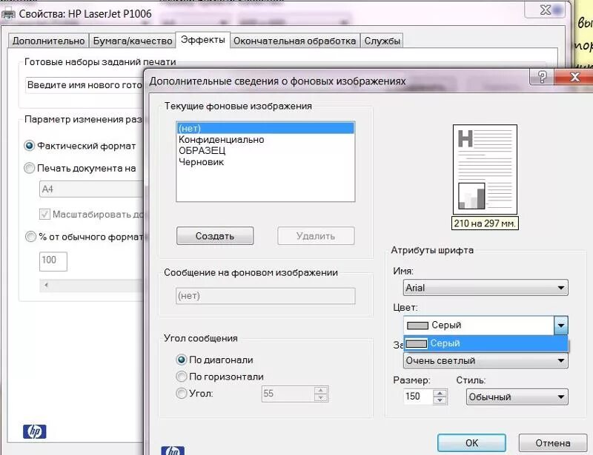Click the scale slider left arrow
Screen dimensions: 593x455
point(46,285)
